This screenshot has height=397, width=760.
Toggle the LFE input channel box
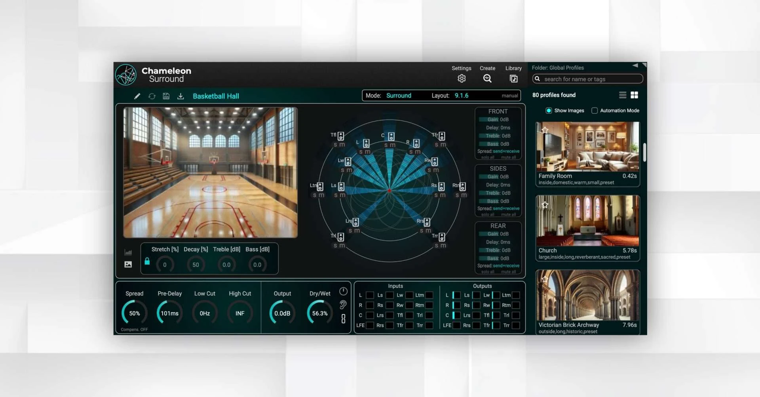[x=370, y=326]
